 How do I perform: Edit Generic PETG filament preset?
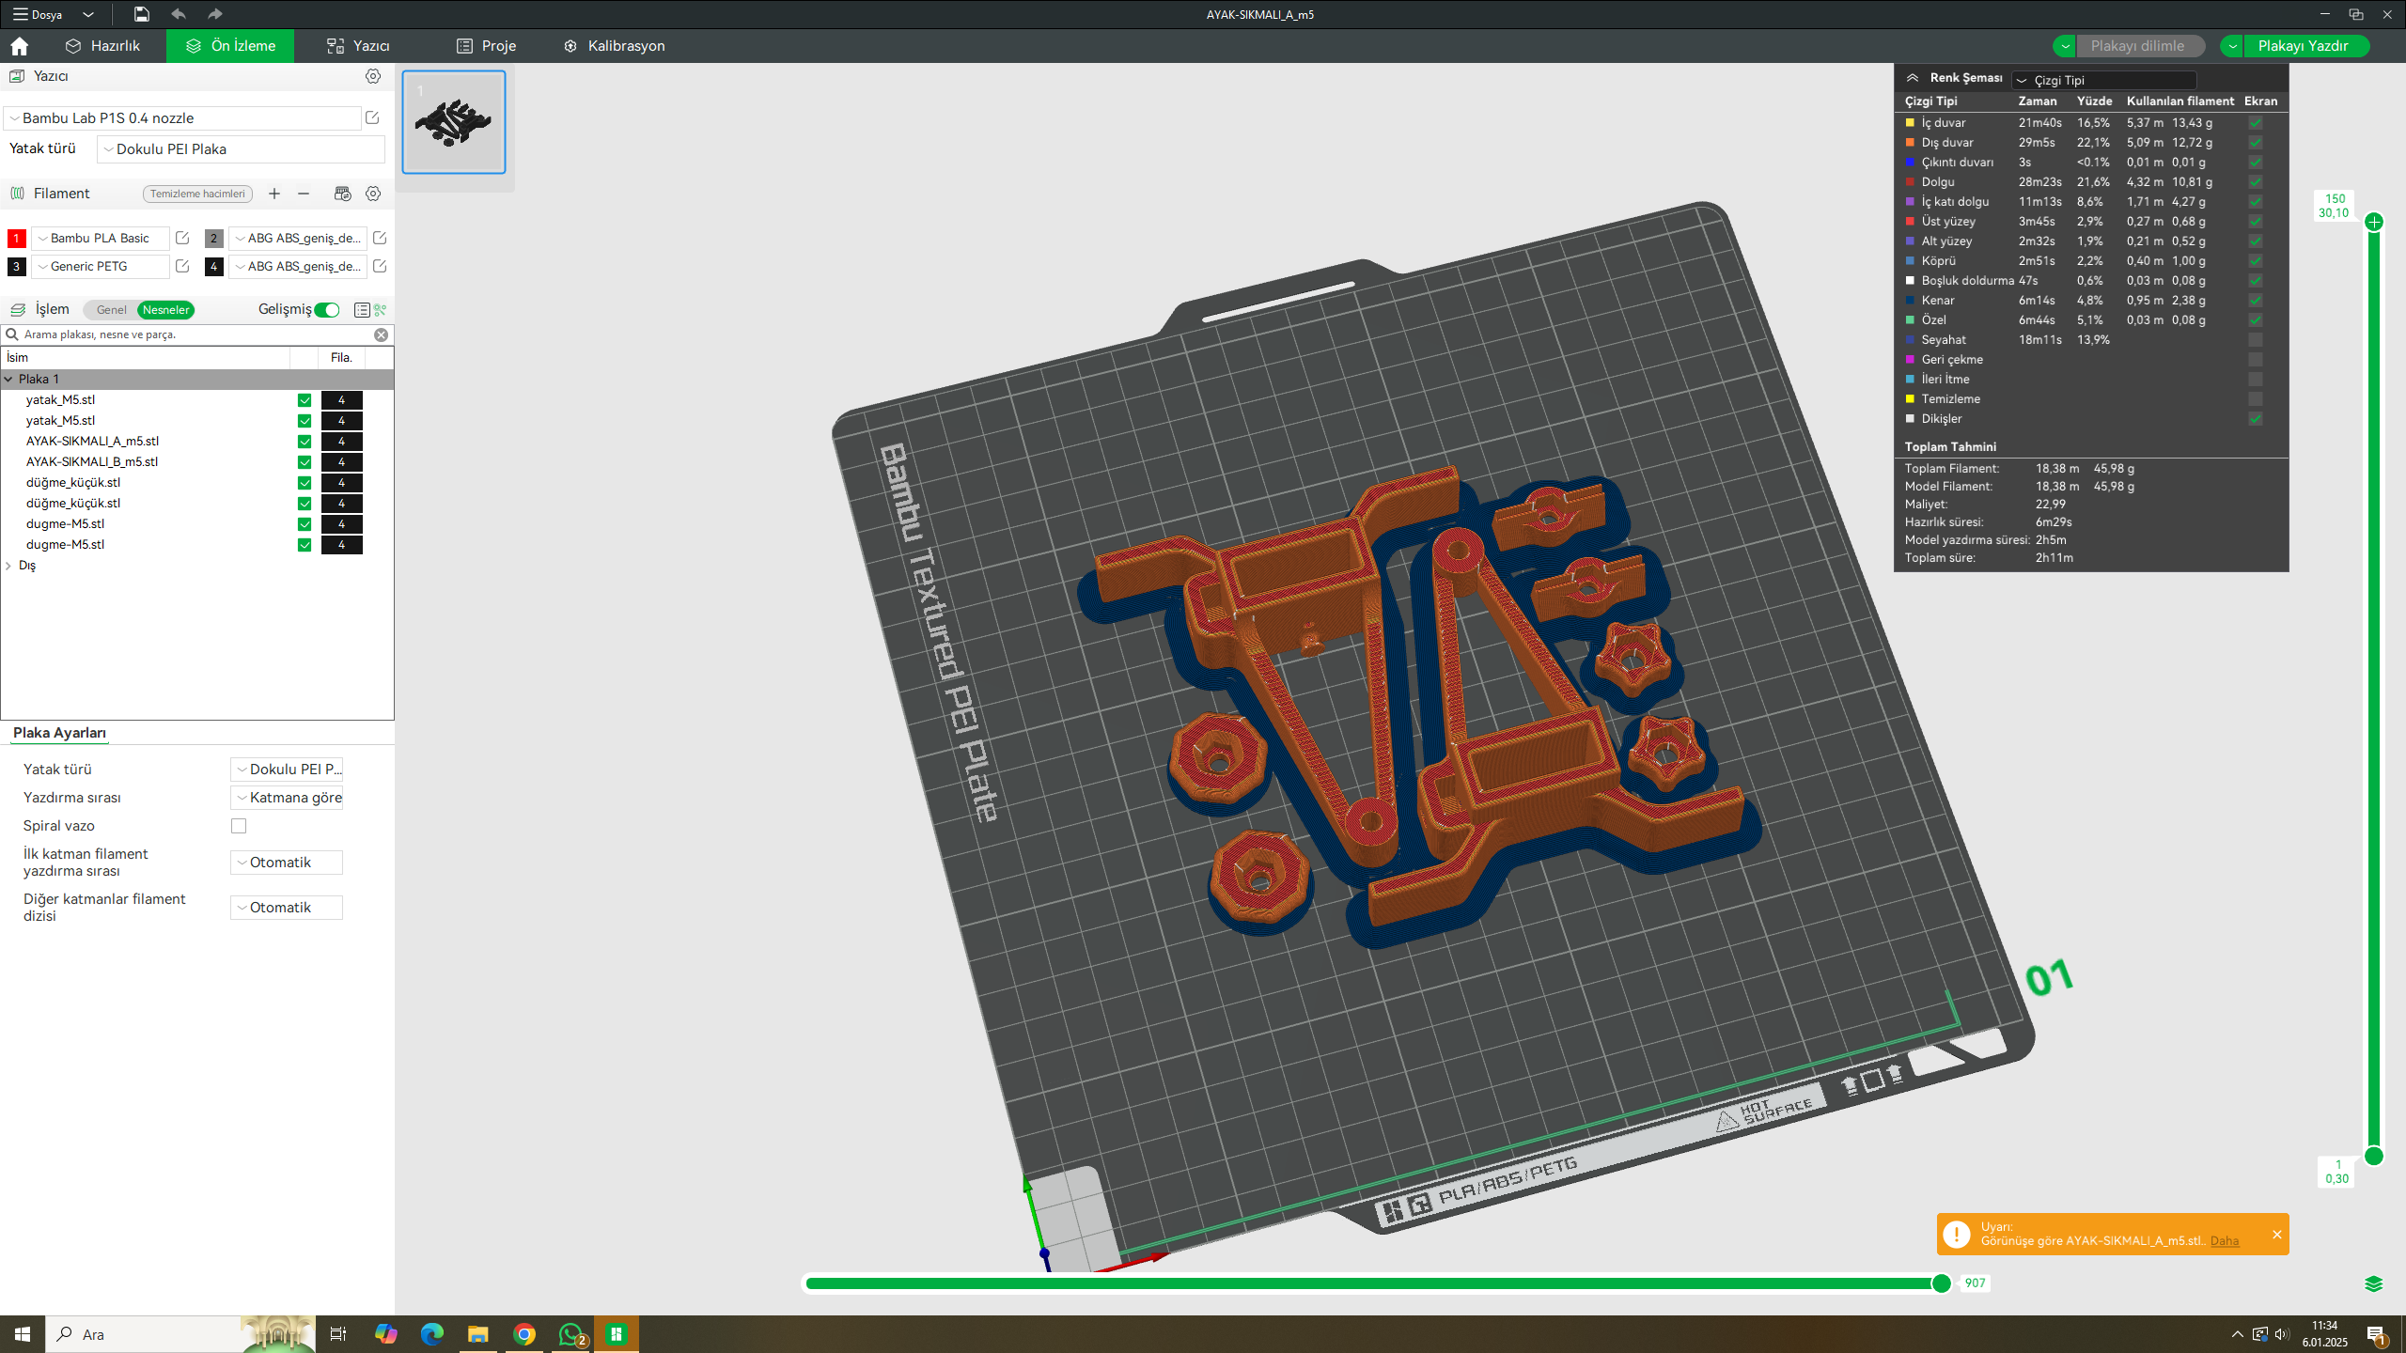pos(182,267)
